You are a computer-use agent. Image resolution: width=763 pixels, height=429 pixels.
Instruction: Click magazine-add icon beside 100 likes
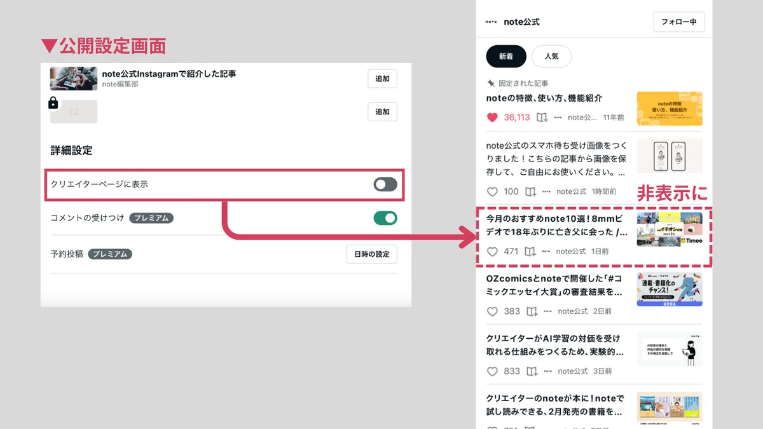coord(530,191)
